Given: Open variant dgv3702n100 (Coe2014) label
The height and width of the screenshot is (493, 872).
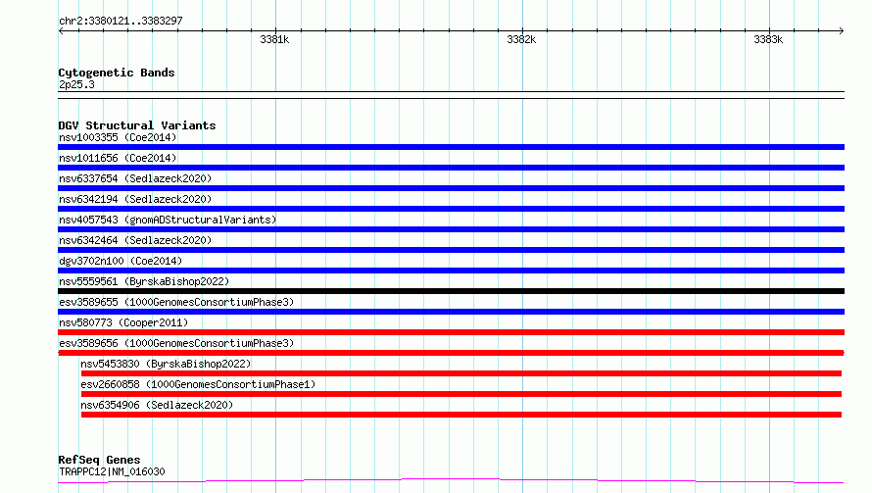Looking at the screenshot, I should coord(121,261).
